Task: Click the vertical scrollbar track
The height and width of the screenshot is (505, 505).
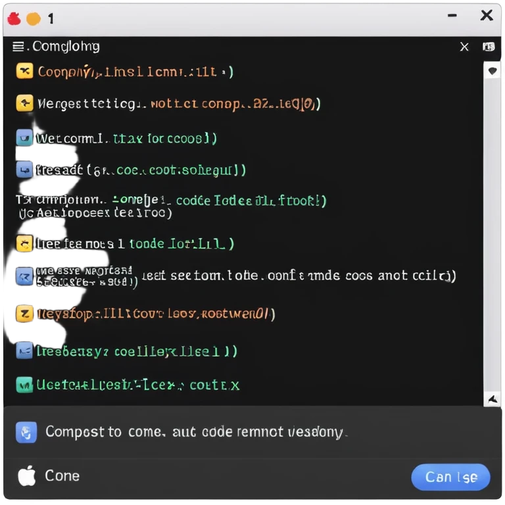Action: pyautogui.click(x=492, y=235)
